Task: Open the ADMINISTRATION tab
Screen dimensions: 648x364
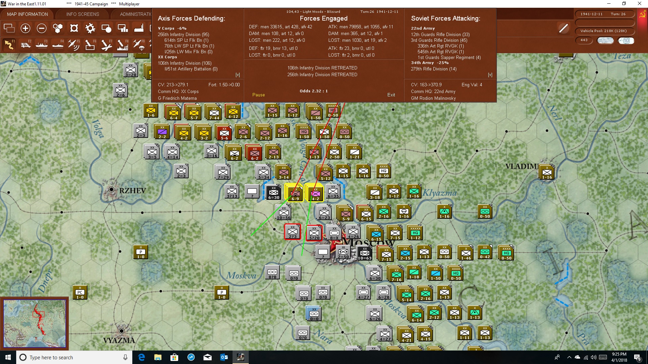Action: coord(135,14)
